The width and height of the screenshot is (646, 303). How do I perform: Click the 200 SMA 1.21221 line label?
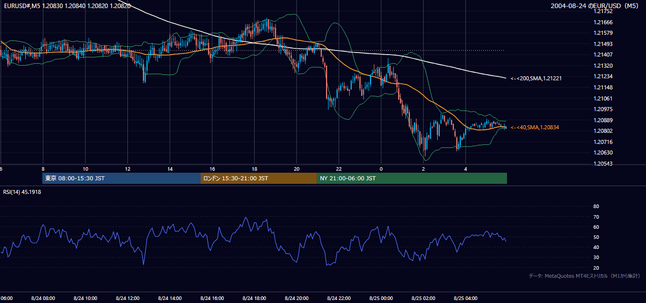(x=536, y=78)
